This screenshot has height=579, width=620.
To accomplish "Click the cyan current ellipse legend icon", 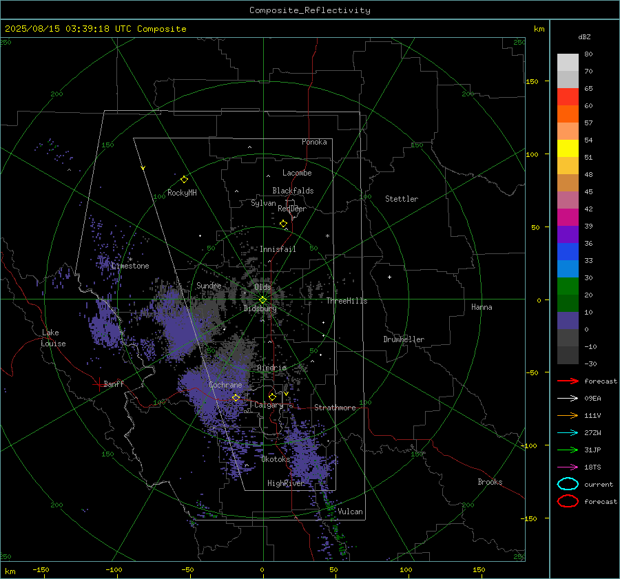I will [x=568, y=484].
